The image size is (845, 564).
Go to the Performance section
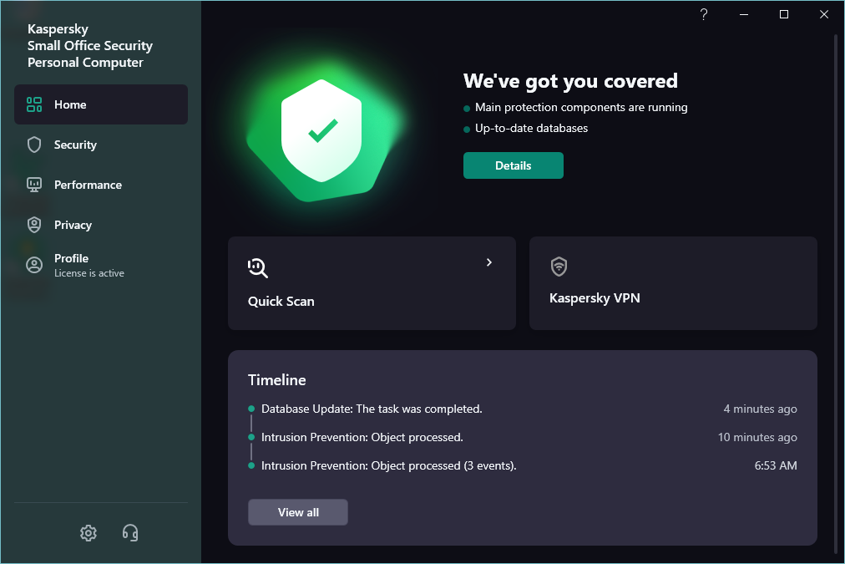coord(88,185)
